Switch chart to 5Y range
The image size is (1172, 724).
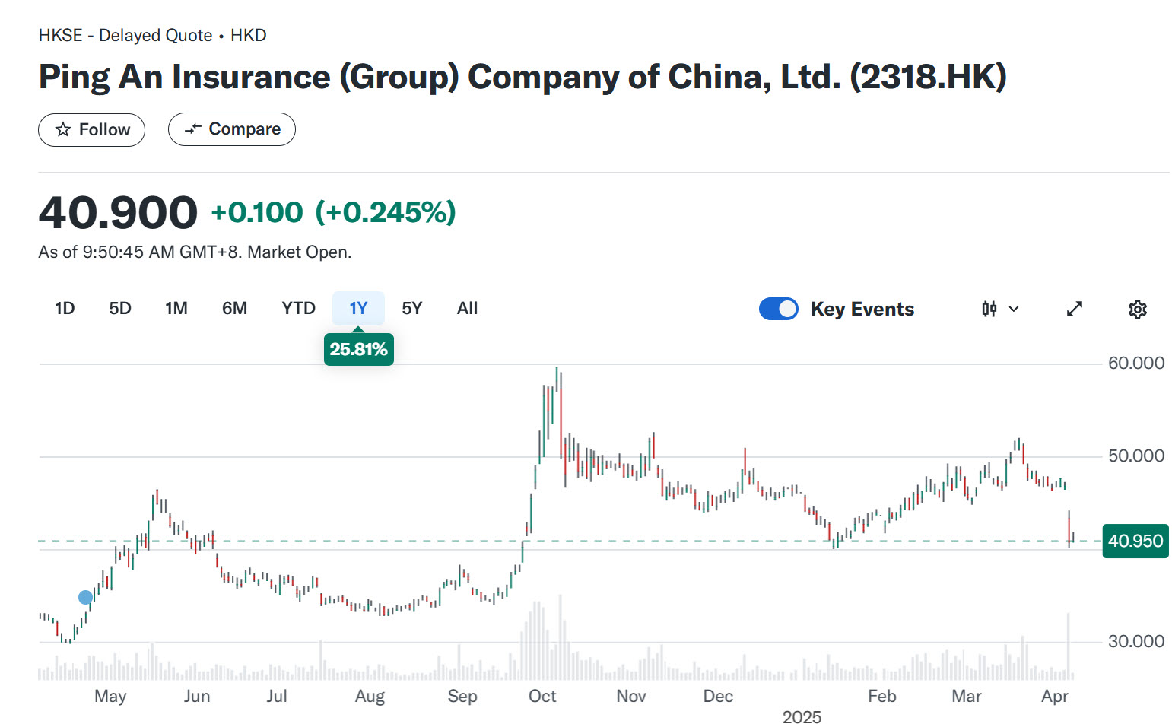click(x=412, y=308)
